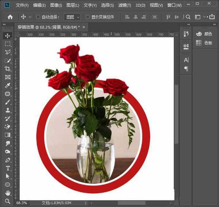This screenshot has width=219, height=207.
Task: Expand the Move tool preset dropdown arrow
Action: (30, 17)
